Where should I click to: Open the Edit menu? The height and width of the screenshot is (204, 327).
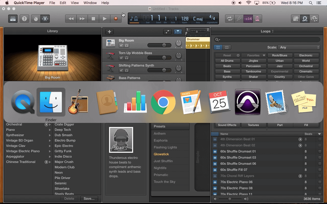point(63,3)
